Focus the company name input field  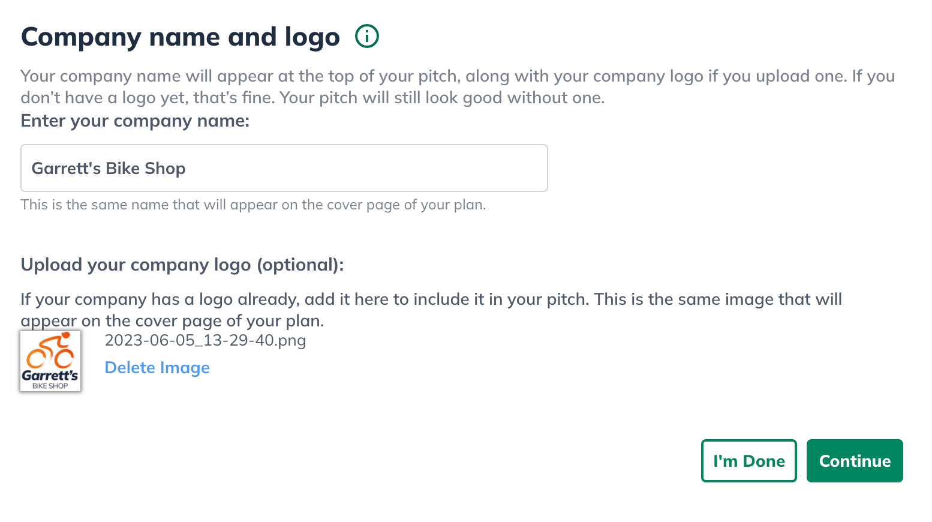284,168
